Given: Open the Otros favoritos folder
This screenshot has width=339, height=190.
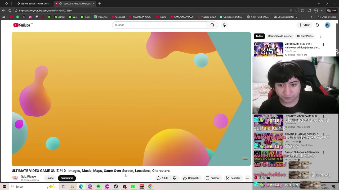Looking at the screenshot, I should [x=327, y=17].
